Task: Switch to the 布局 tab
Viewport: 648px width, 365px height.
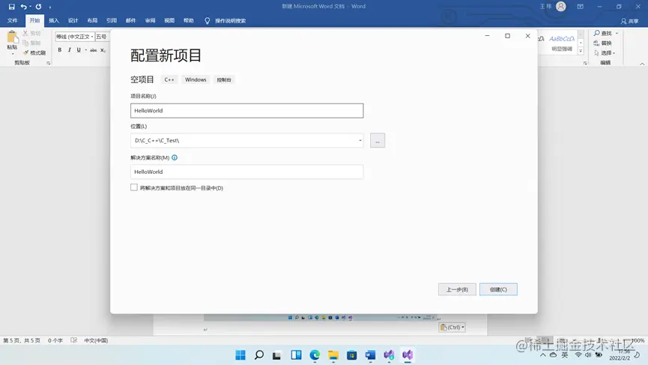Action: [x=92, y=20]
